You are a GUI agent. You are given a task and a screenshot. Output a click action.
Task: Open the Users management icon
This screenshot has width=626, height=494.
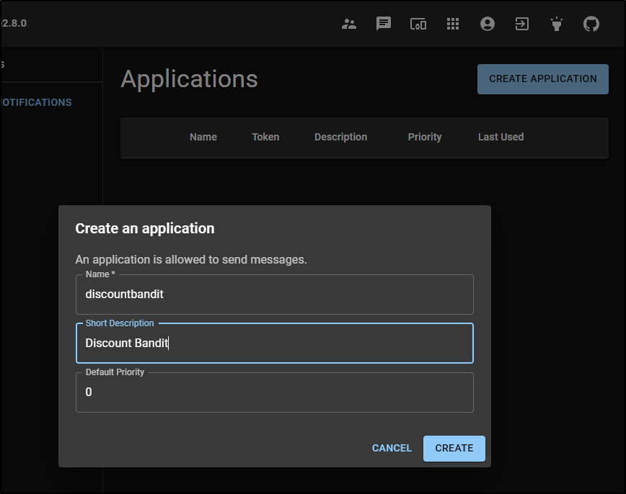click(349, 24)
